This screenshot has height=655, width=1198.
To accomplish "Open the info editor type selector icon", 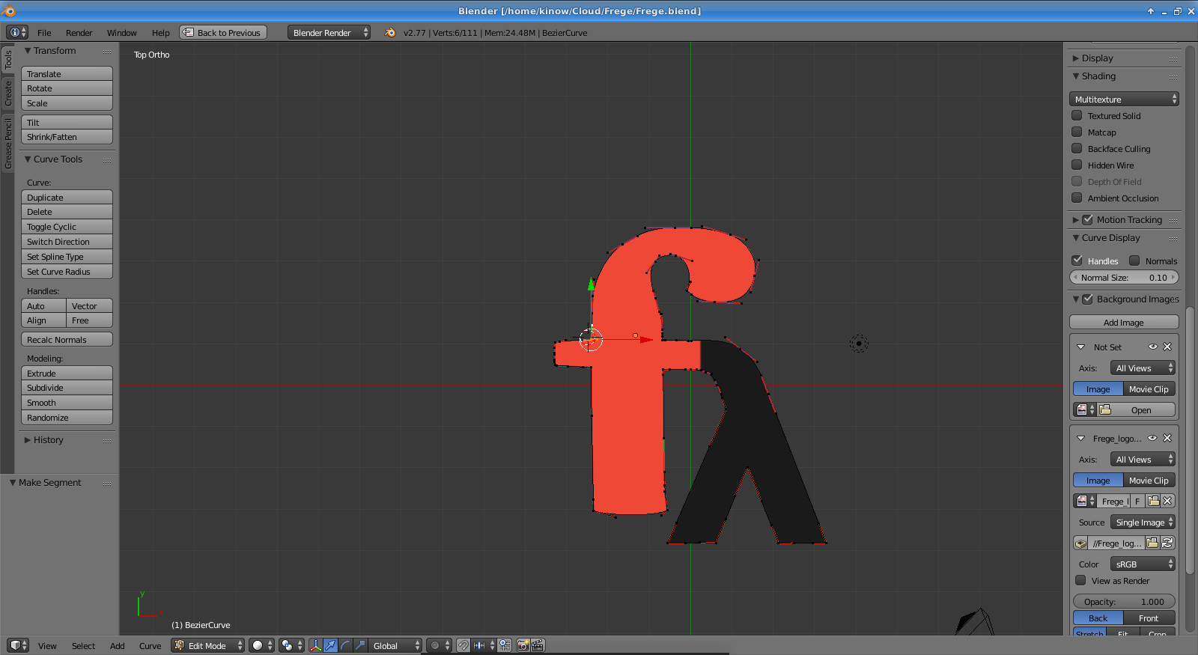I will coord(16,32).
